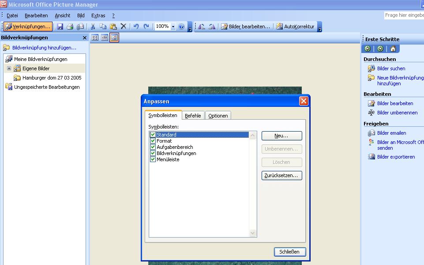This screenshot has width=424, height=265.
Task: Click the Neu... button
Action: (281, 136)
